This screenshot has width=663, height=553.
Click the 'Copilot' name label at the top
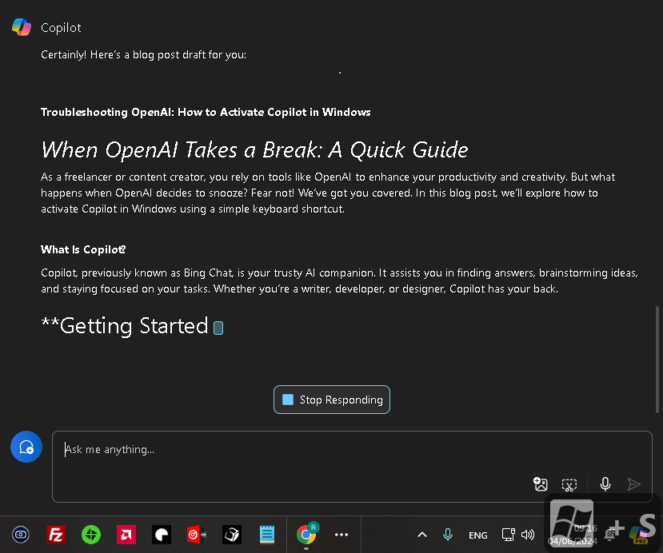pos(61,28)
